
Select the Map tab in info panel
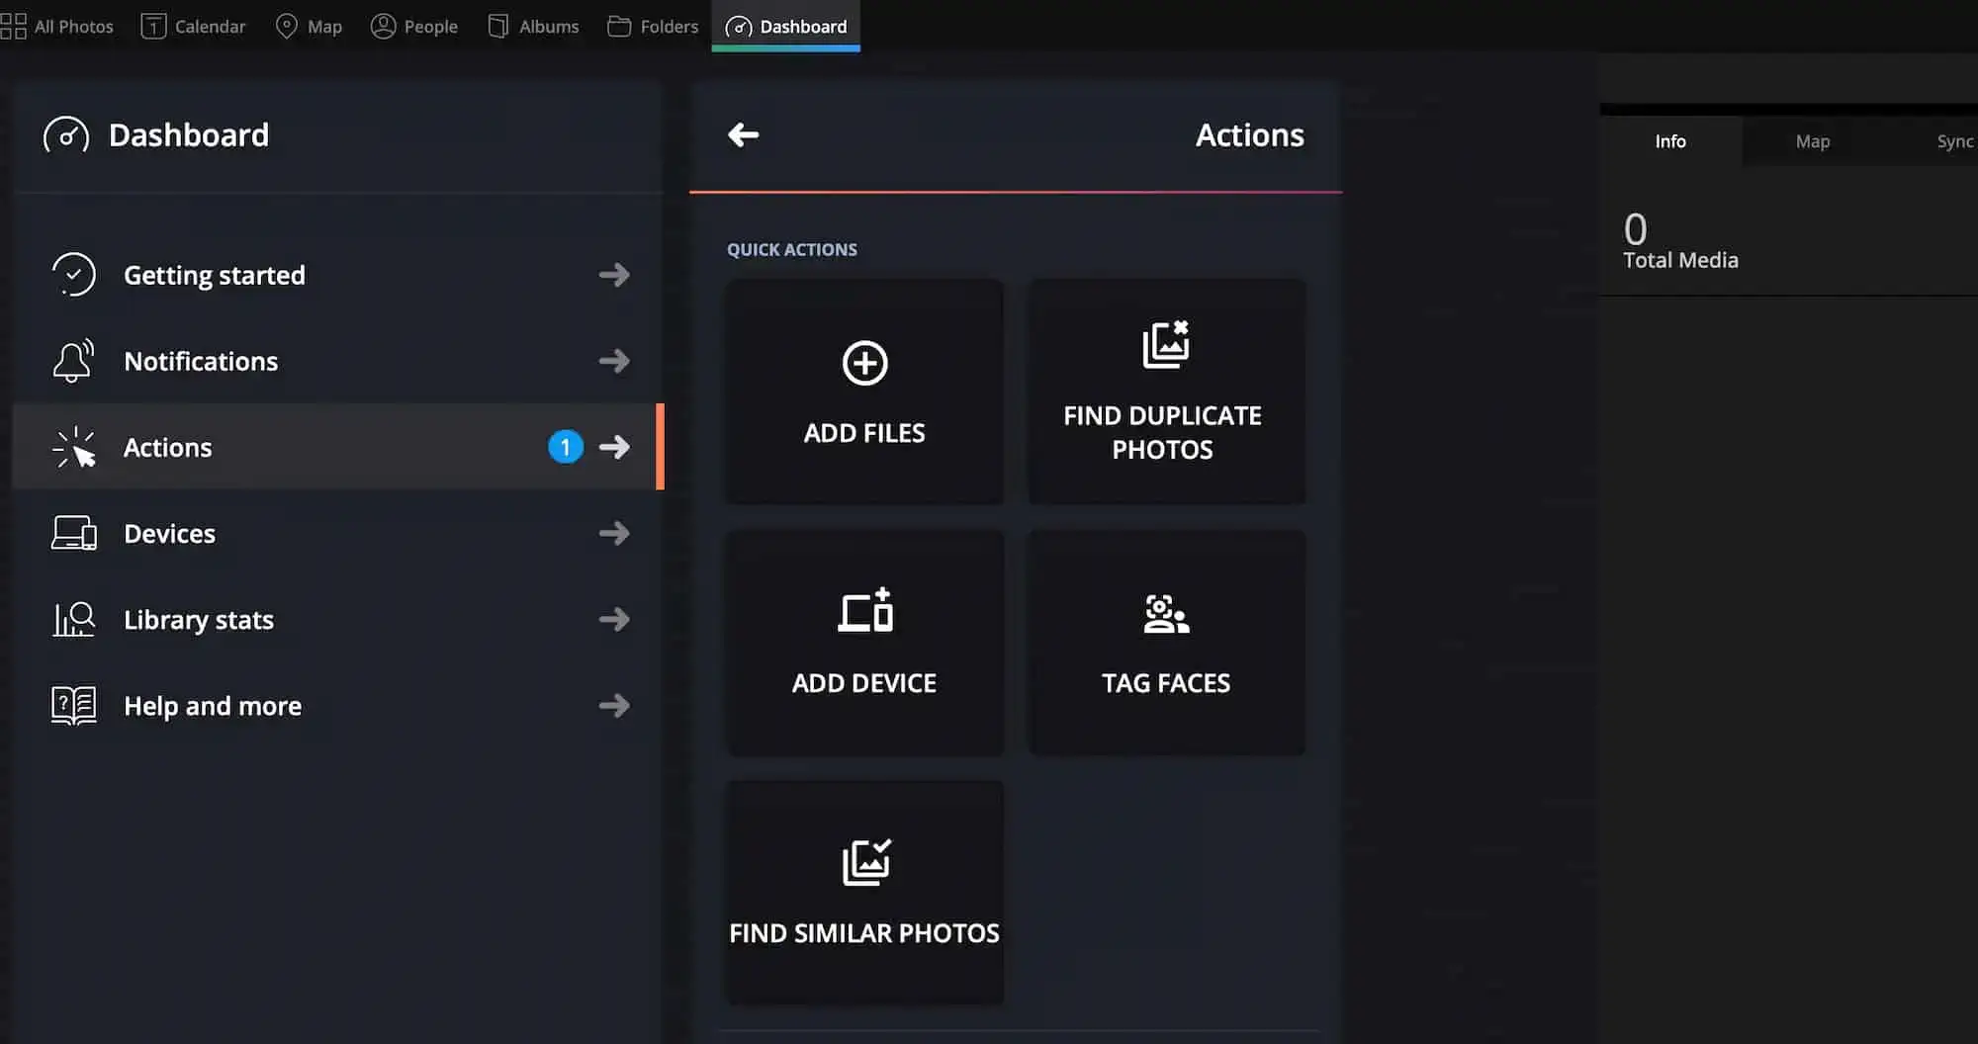click(x=1812, y=141)
